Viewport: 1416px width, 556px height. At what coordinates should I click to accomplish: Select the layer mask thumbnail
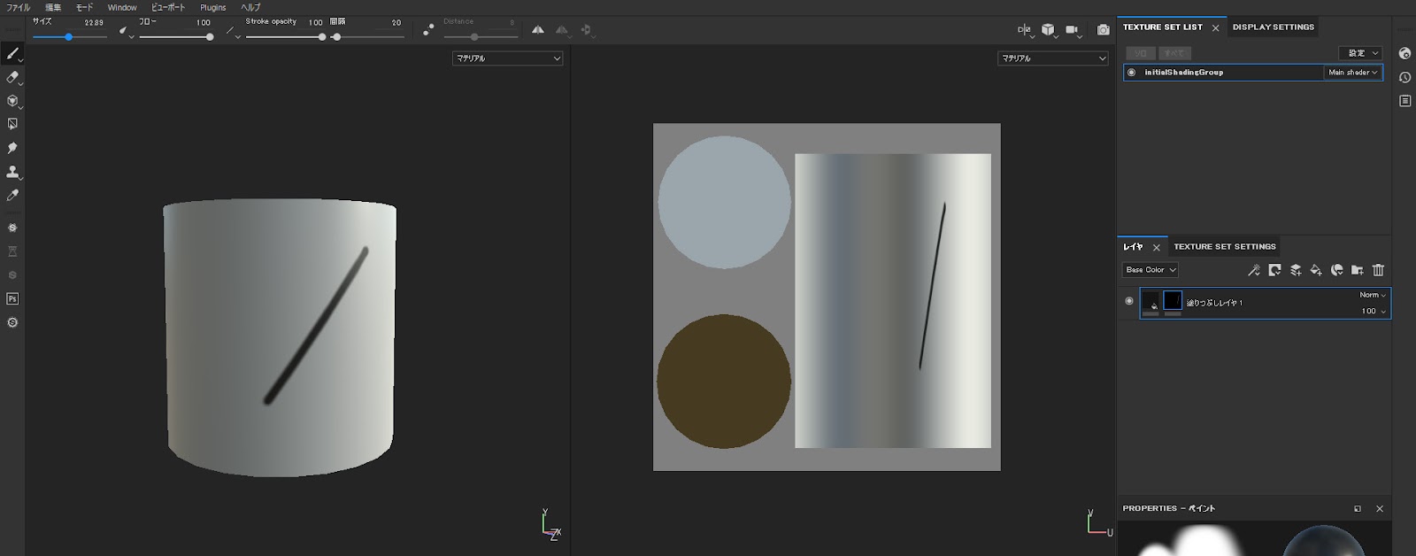click(x=1173, y=300)
